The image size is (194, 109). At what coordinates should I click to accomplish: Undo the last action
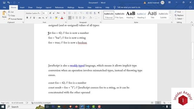click(x=8, y=2)
